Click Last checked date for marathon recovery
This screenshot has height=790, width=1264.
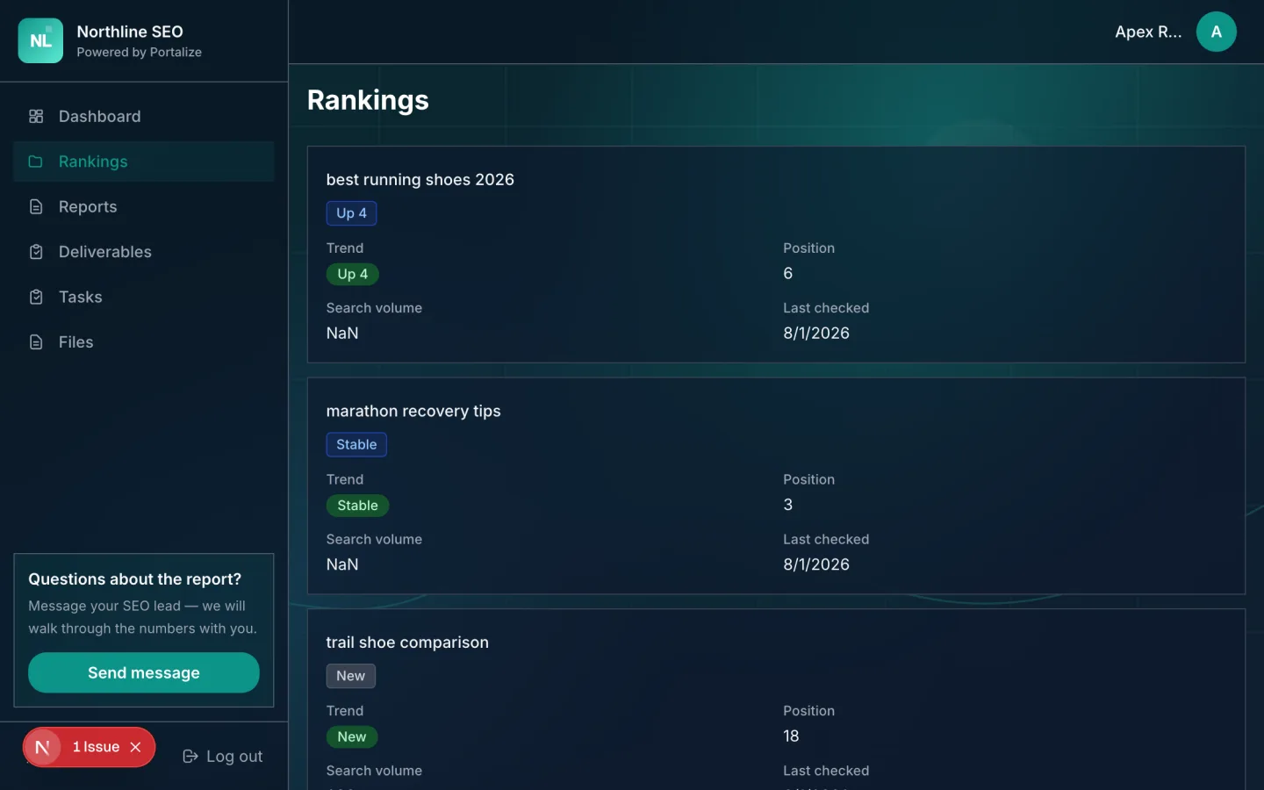tap(816, 564)
